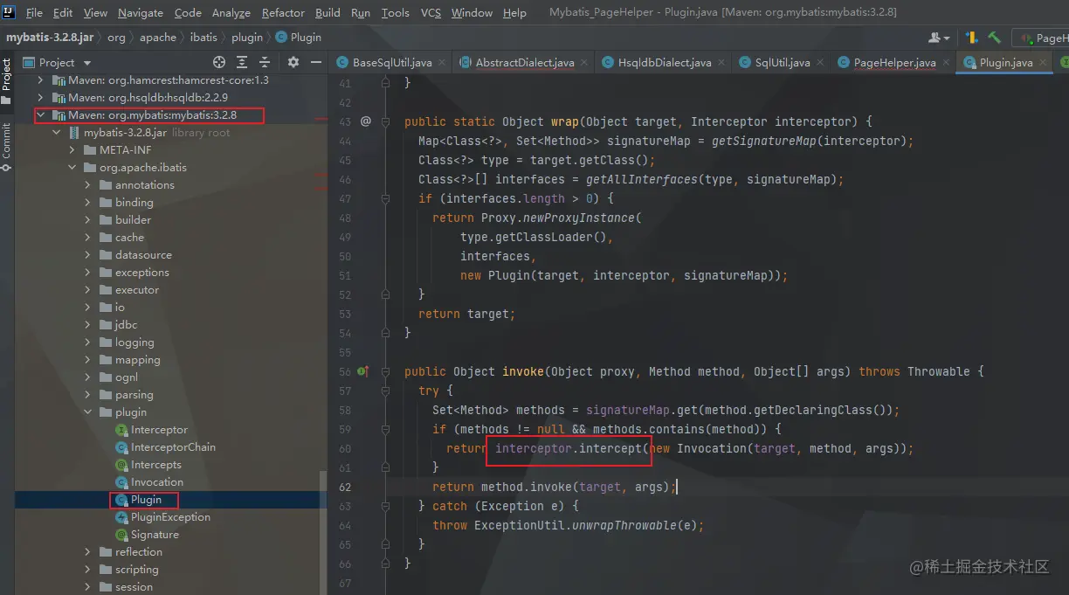Collapse mybatis-3.2.8.jar library root
1069x595 pixels.
(x=57, y=132)
